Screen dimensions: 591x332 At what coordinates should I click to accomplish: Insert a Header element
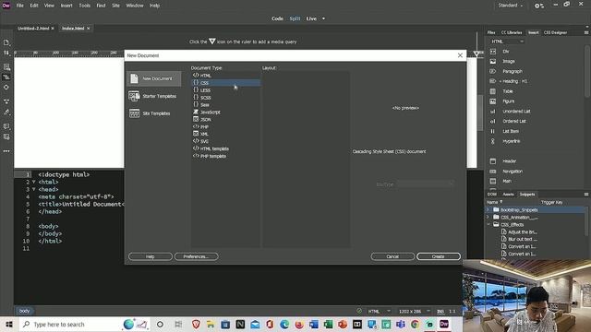[x=509, y=161]
